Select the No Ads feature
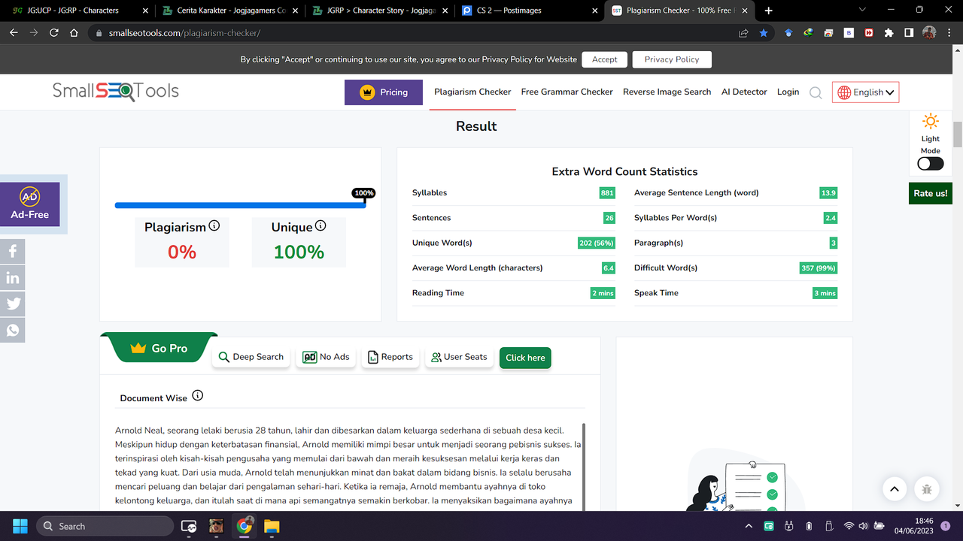 [x=327, y=357]
